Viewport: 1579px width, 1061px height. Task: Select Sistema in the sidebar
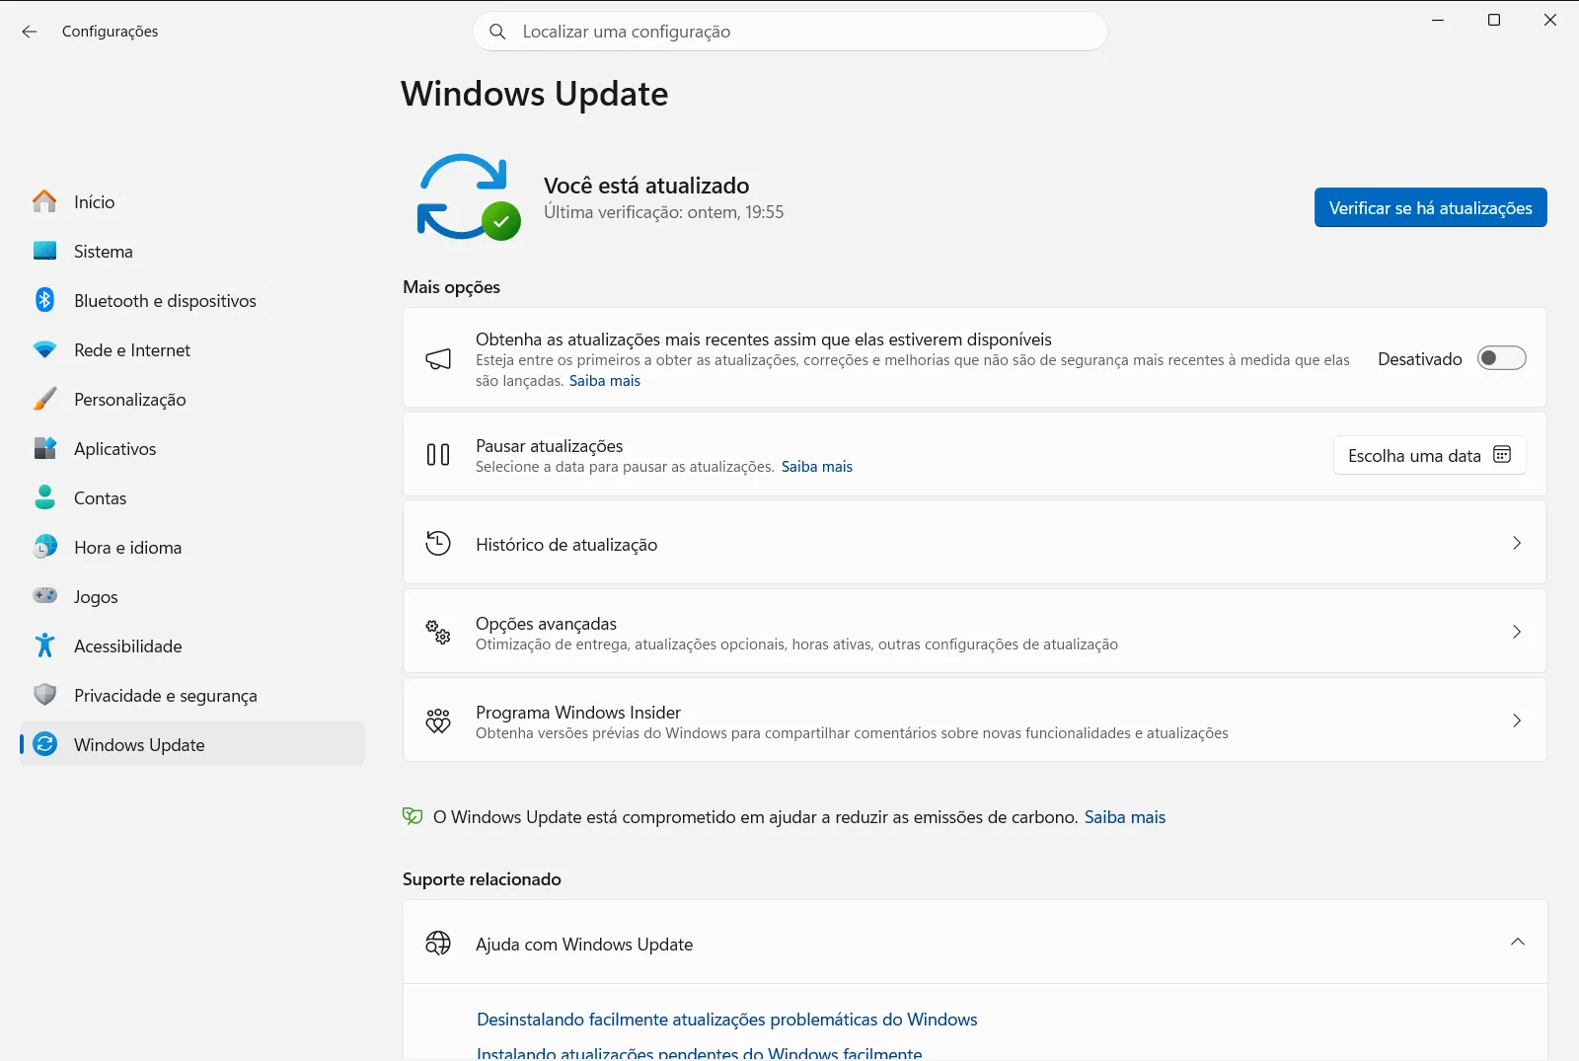tap(192, 251)
